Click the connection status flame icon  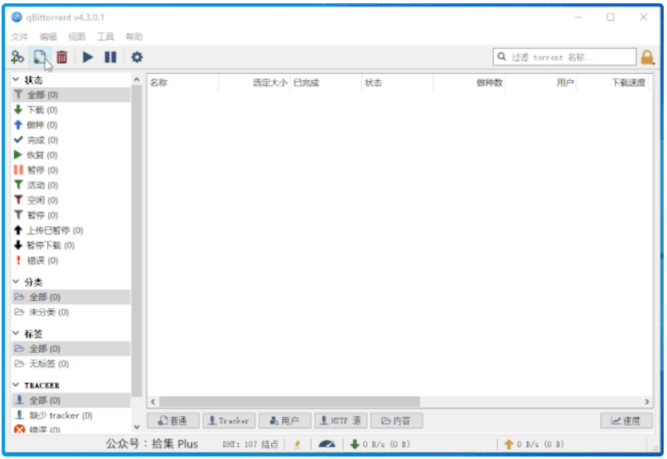tap(297, 445)
